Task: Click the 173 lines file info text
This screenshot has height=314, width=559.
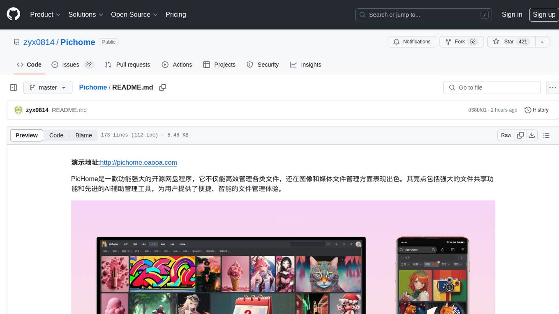Action: coord(145,135)
